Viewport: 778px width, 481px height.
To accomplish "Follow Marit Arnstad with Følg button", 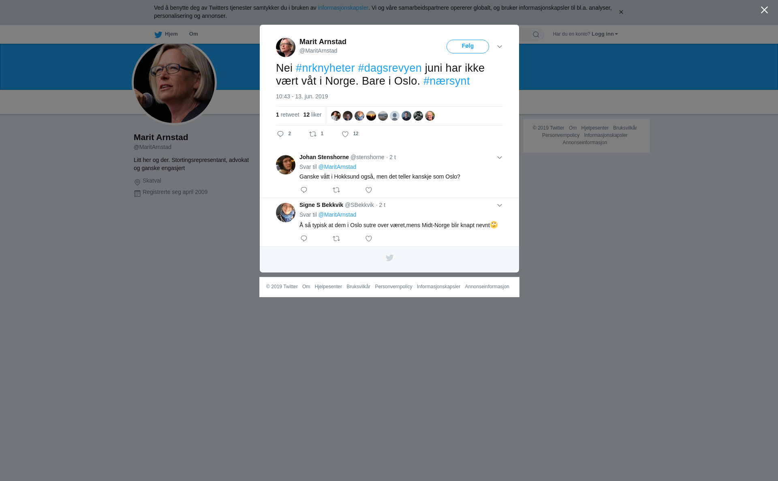I will (x=468, y=47).
